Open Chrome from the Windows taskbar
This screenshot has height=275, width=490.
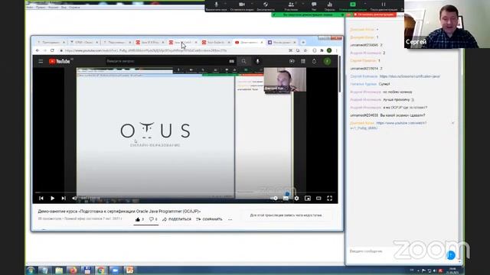100,270
